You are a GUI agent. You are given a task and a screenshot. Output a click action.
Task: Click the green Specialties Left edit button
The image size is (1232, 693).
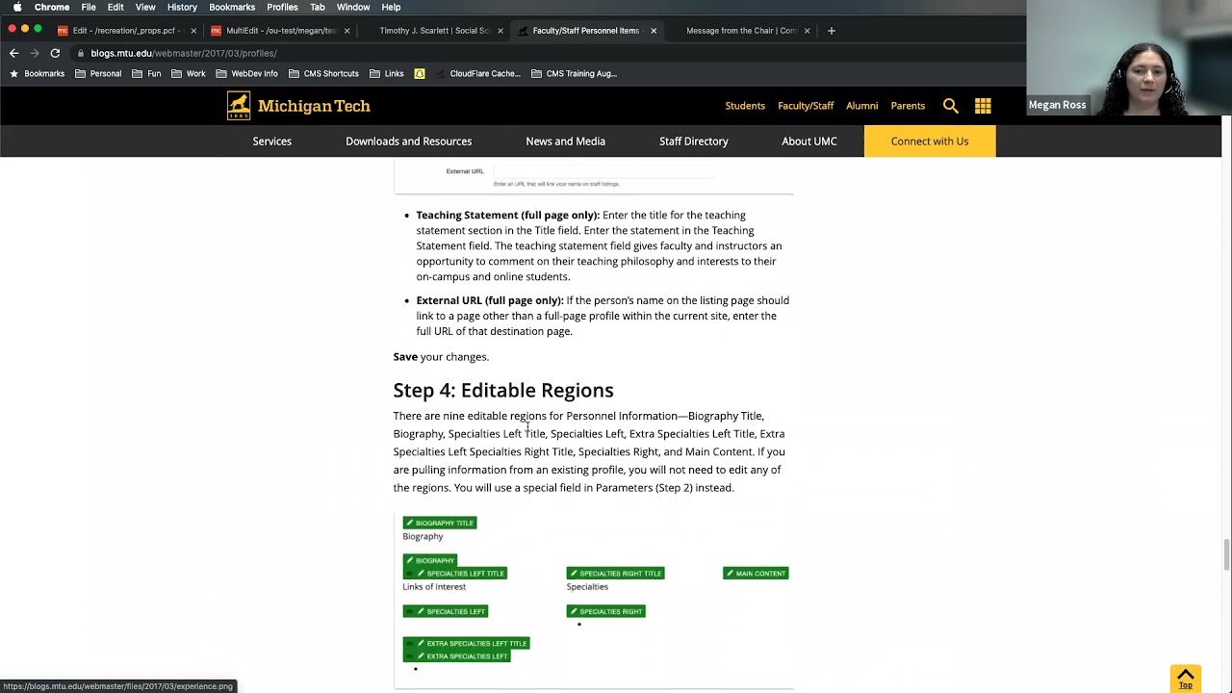click(x=446, y=611)
